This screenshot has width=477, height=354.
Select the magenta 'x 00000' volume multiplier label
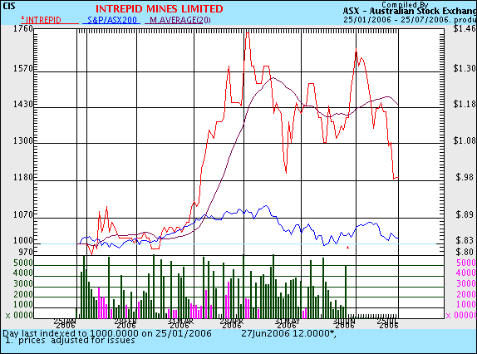coord(461,316)
